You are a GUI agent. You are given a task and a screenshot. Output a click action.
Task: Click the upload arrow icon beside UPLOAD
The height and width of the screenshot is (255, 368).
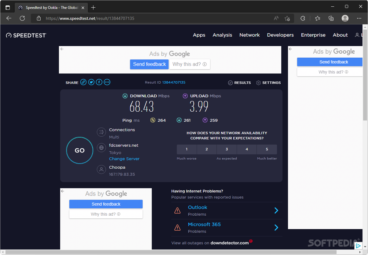[185, 96]
